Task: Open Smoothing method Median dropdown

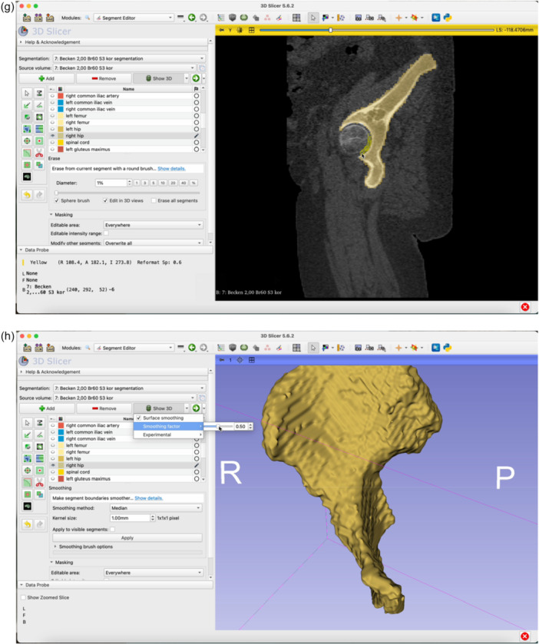Action: pyautogui.click(x=156, y=508)
